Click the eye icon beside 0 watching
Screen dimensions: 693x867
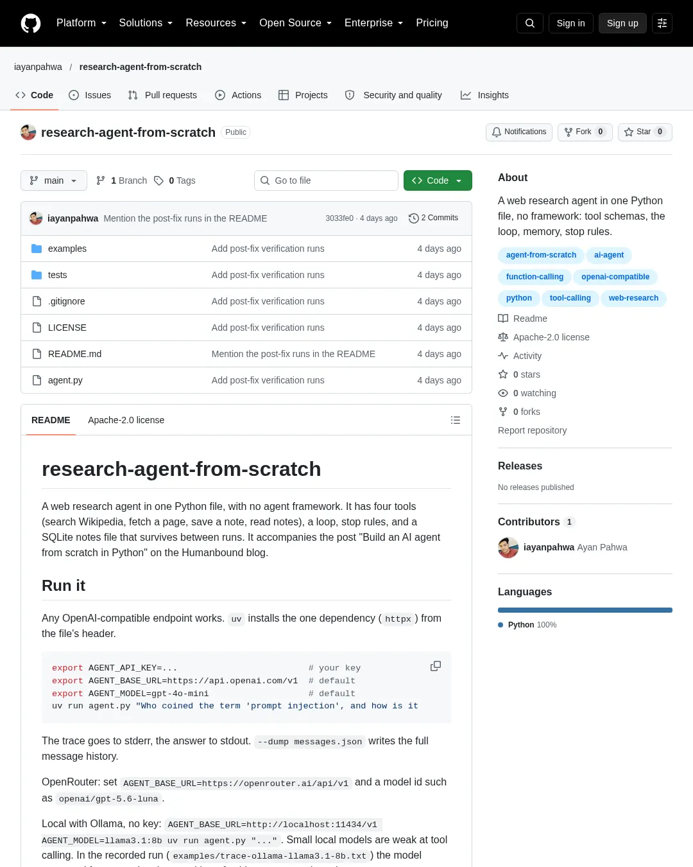tap(503, 393)
